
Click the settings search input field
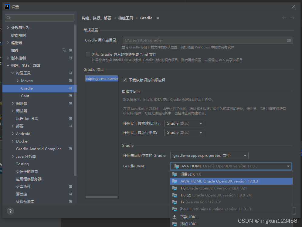tap(39, 18)
